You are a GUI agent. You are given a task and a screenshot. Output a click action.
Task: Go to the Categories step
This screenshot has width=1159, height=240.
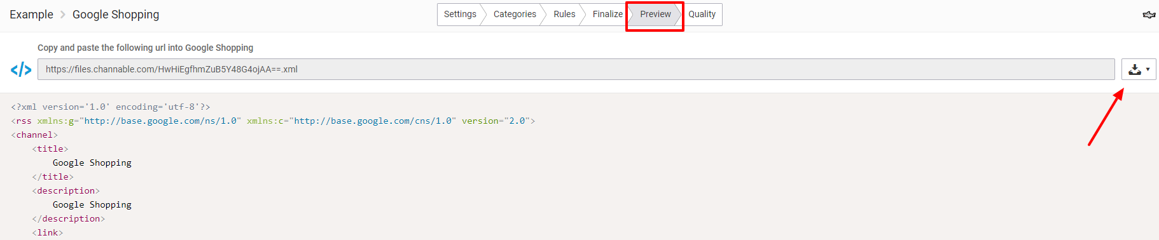[515, 15]
